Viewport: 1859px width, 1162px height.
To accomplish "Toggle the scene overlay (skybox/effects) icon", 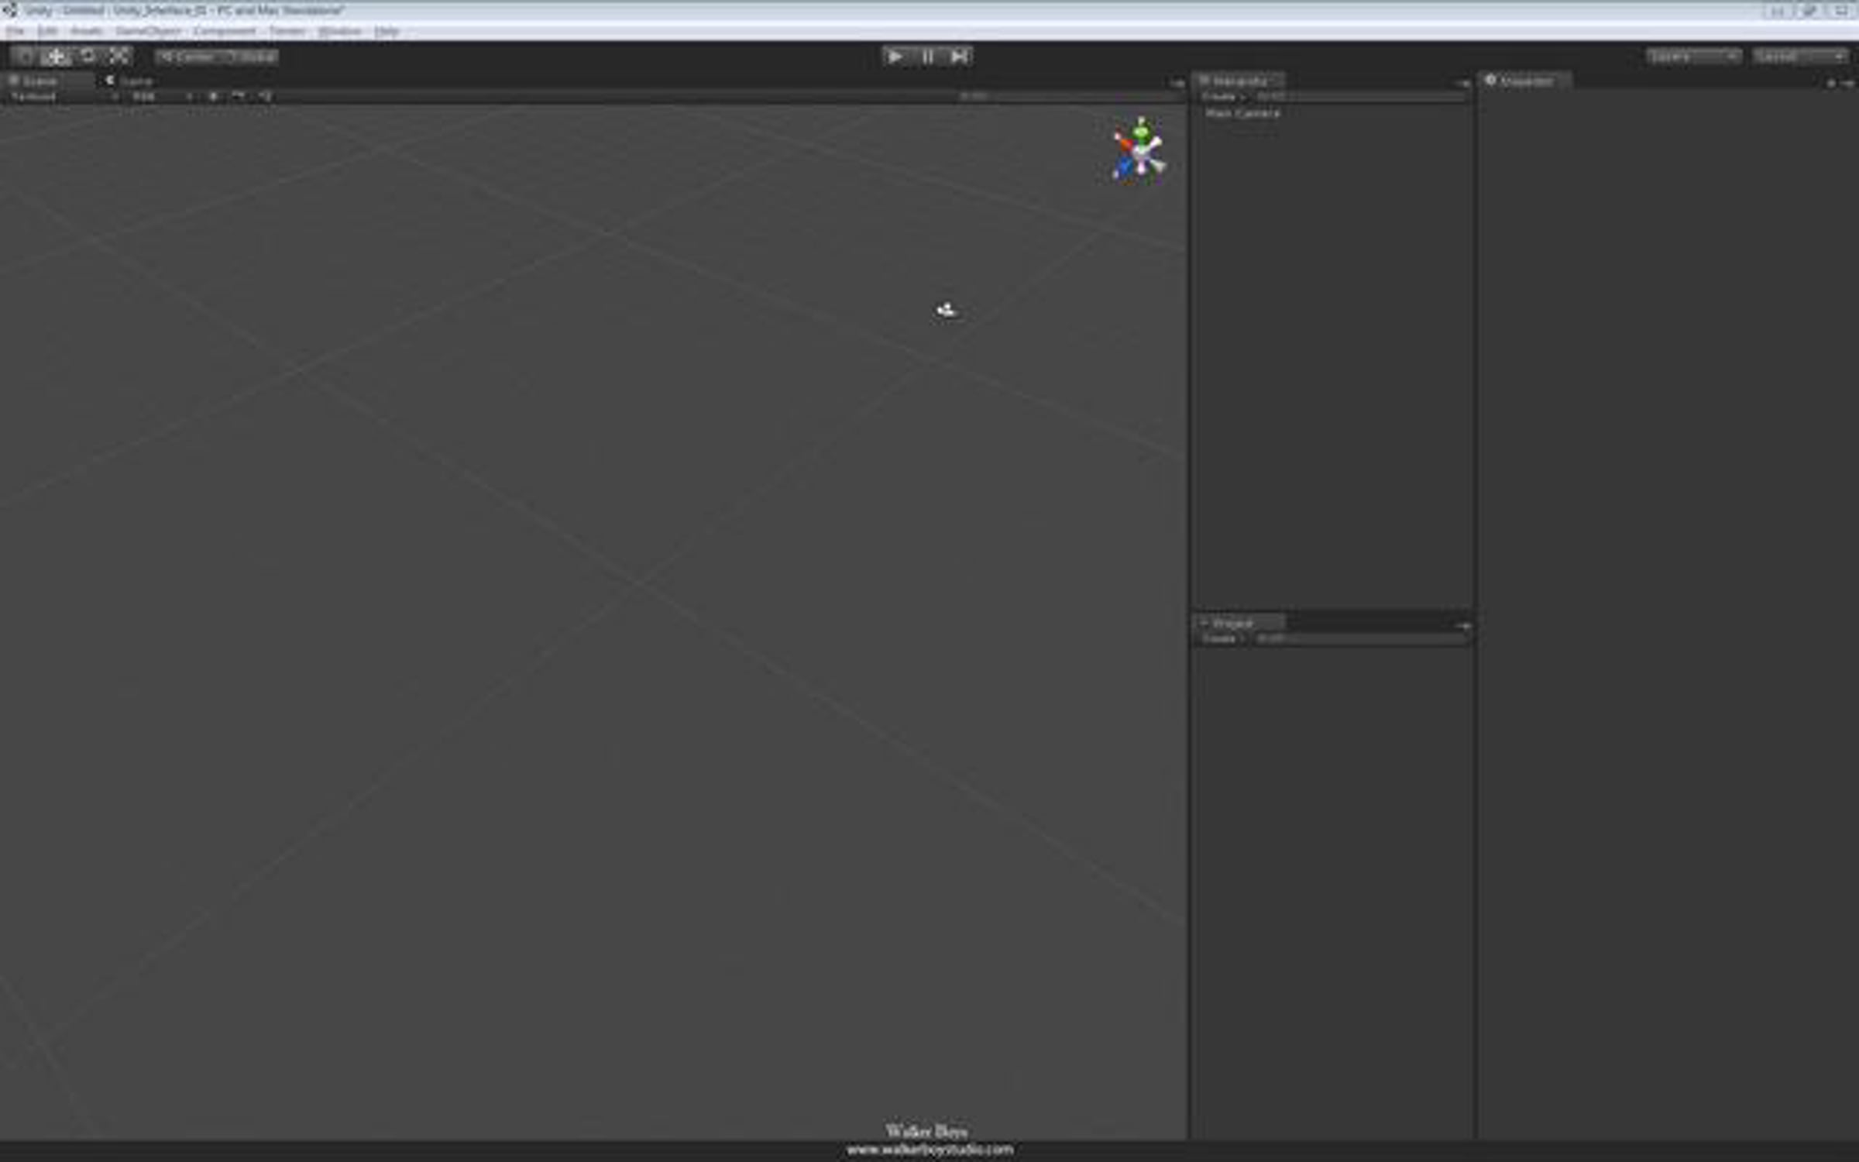I will 239,97.
